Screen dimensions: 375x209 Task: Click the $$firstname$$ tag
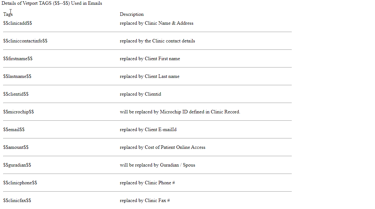pyautogui.click(x=18, y=59)
